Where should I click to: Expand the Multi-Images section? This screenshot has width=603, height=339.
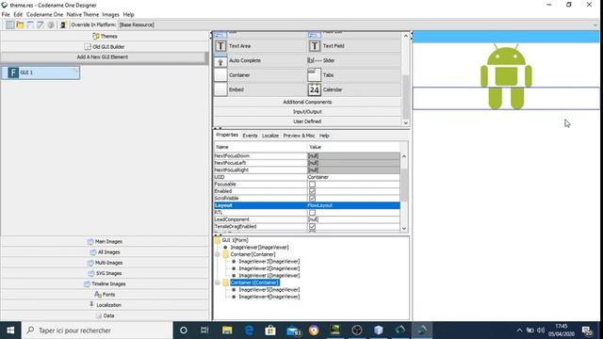(x=105, y=263)
